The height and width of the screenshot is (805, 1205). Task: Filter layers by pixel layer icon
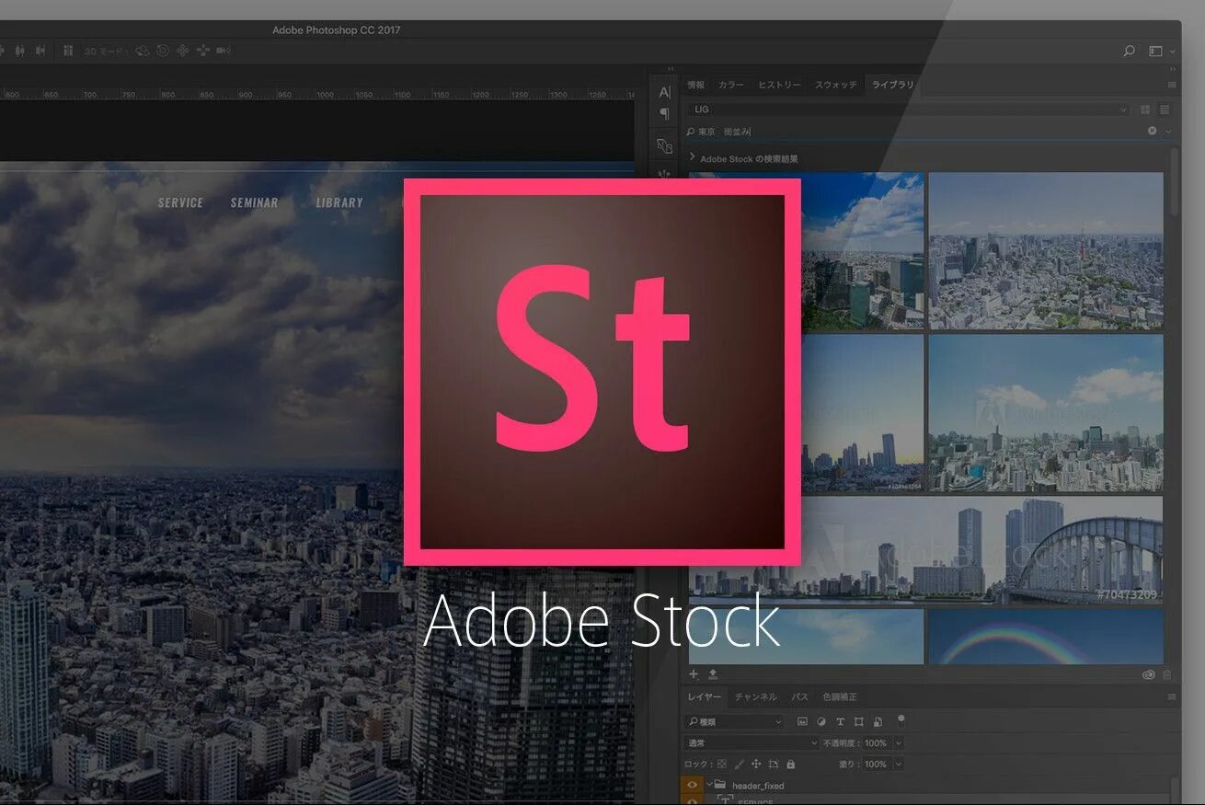[802, 721]
